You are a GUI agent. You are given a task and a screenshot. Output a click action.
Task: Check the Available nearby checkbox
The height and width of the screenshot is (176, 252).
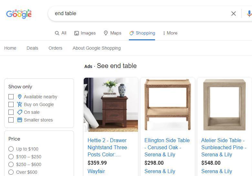(11, 97)
